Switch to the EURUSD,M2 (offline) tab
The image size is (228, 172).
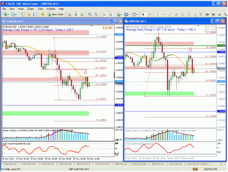(x=198, y=164)
